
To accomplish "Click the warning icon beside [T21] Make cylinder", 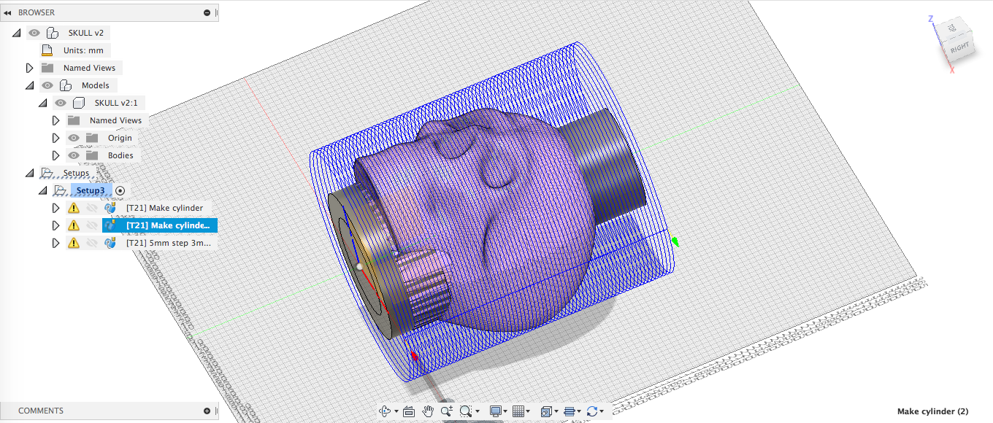I will point(73,207).
